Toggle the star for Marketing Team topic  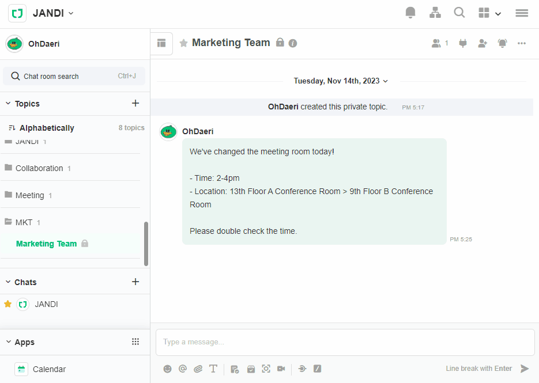[183, 43]
